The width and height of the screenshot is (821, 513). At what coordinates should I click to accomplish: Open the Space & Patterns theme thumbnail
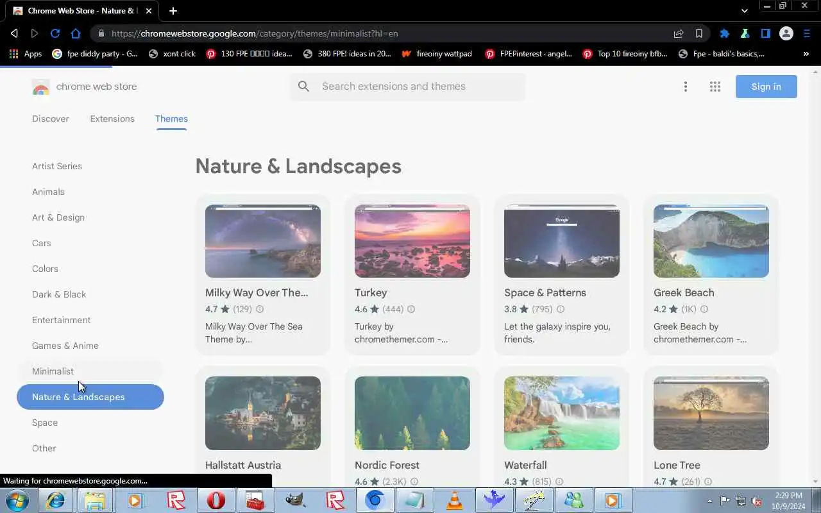coord(562,241)
